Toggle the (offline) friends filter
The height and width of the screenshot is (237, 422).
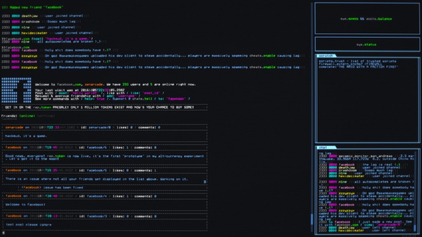(x=46, y=116)
